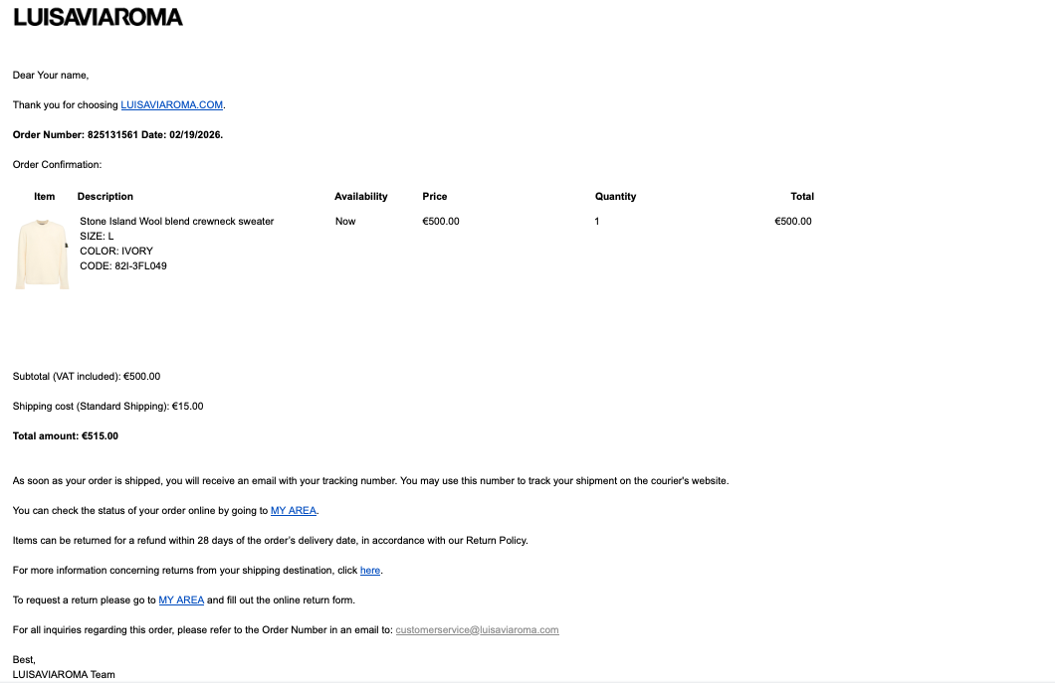Click the Order Number 825131561 line
Screen dimensions: 1055x685
pos(117,135)
